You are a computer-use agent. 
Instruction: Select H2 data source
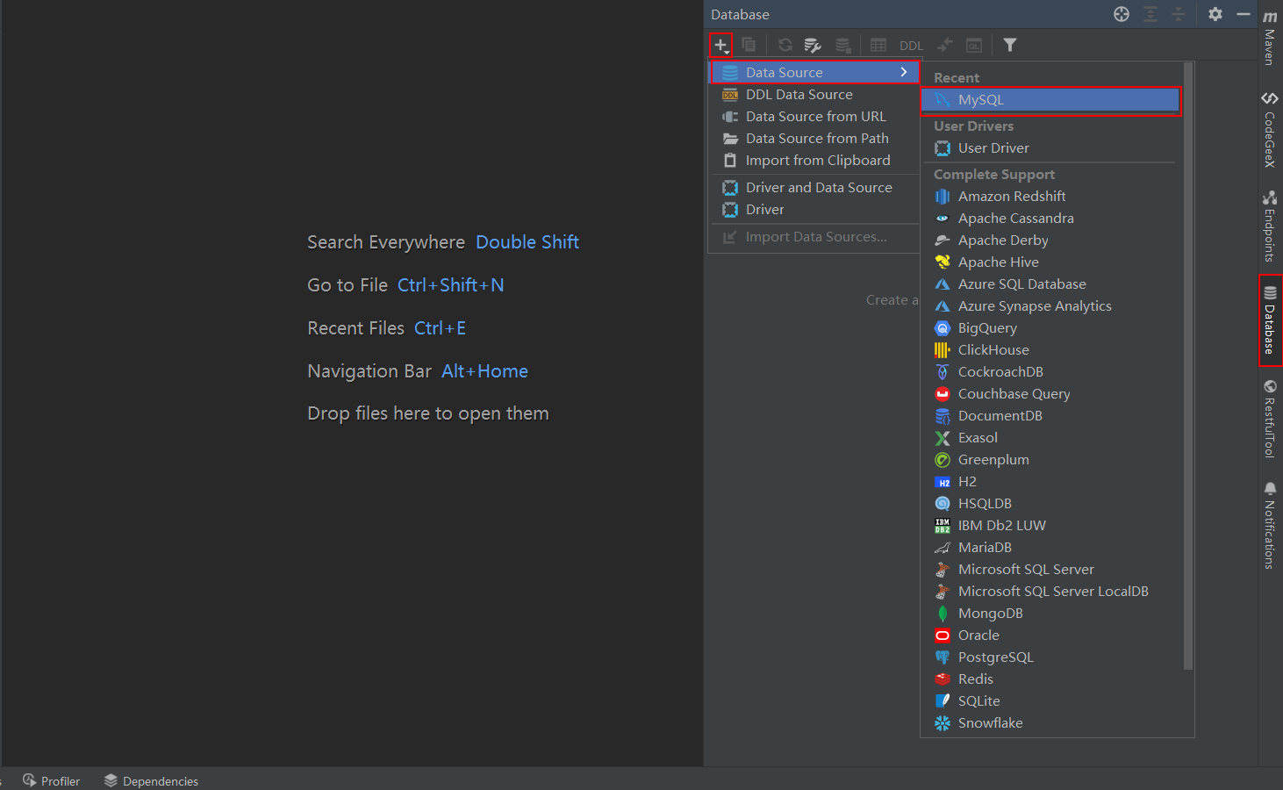click(1050, 482)
